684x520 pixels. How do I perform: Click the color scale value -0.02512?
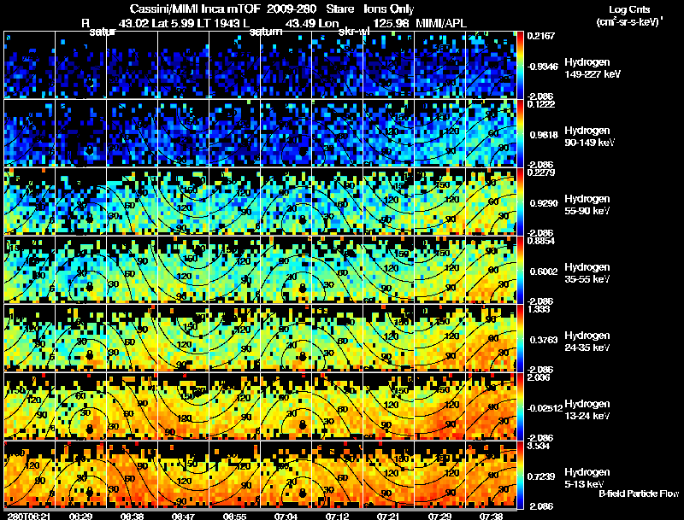tap(545, 408)
